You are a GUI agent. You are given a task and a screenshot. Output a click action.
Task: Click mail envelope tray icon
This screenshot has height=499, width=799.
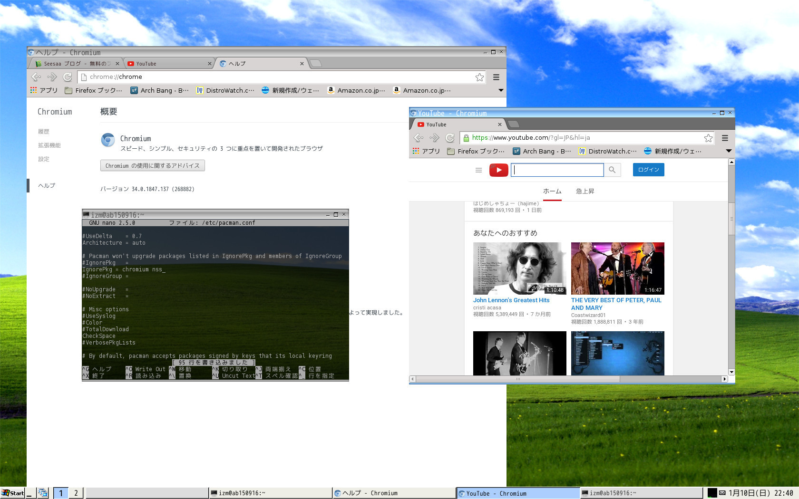722,493
